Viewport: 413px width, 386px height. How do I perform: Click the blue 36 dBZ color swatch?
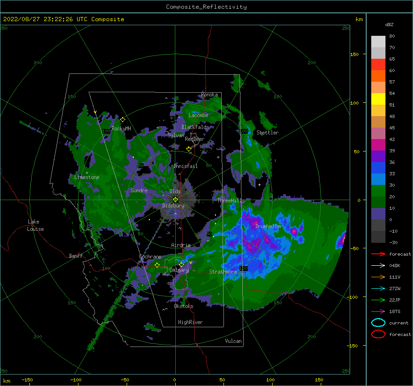pos(378,168)
